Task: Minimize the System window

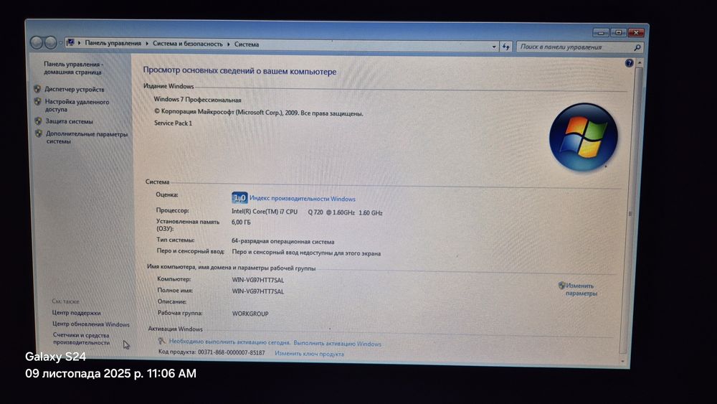Action: [600, 33]
